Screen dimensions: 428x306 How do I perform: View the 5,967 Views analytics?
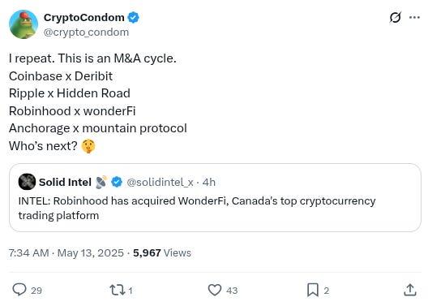tap(162, 253)
